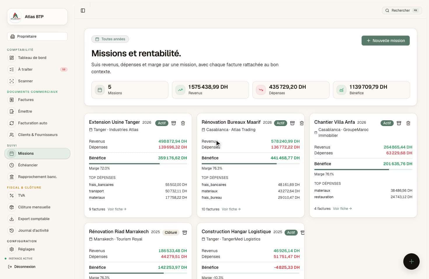
Task: Archive the Chantier Villa Anfa mission
Action: pos(399,123)
